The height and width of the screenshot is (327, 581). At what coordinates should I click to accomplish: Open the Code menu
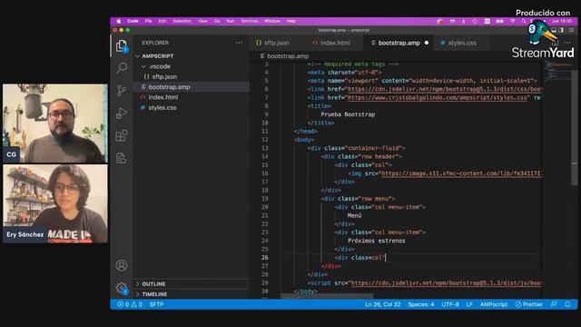point(133,21)
